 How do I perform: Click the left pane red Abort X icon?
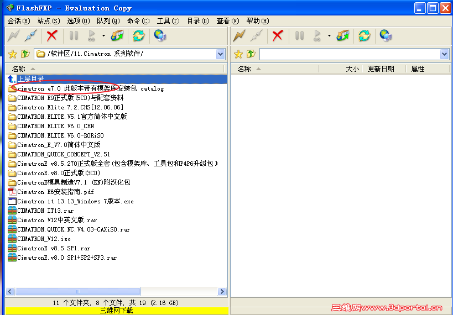[x=52, y=36]
